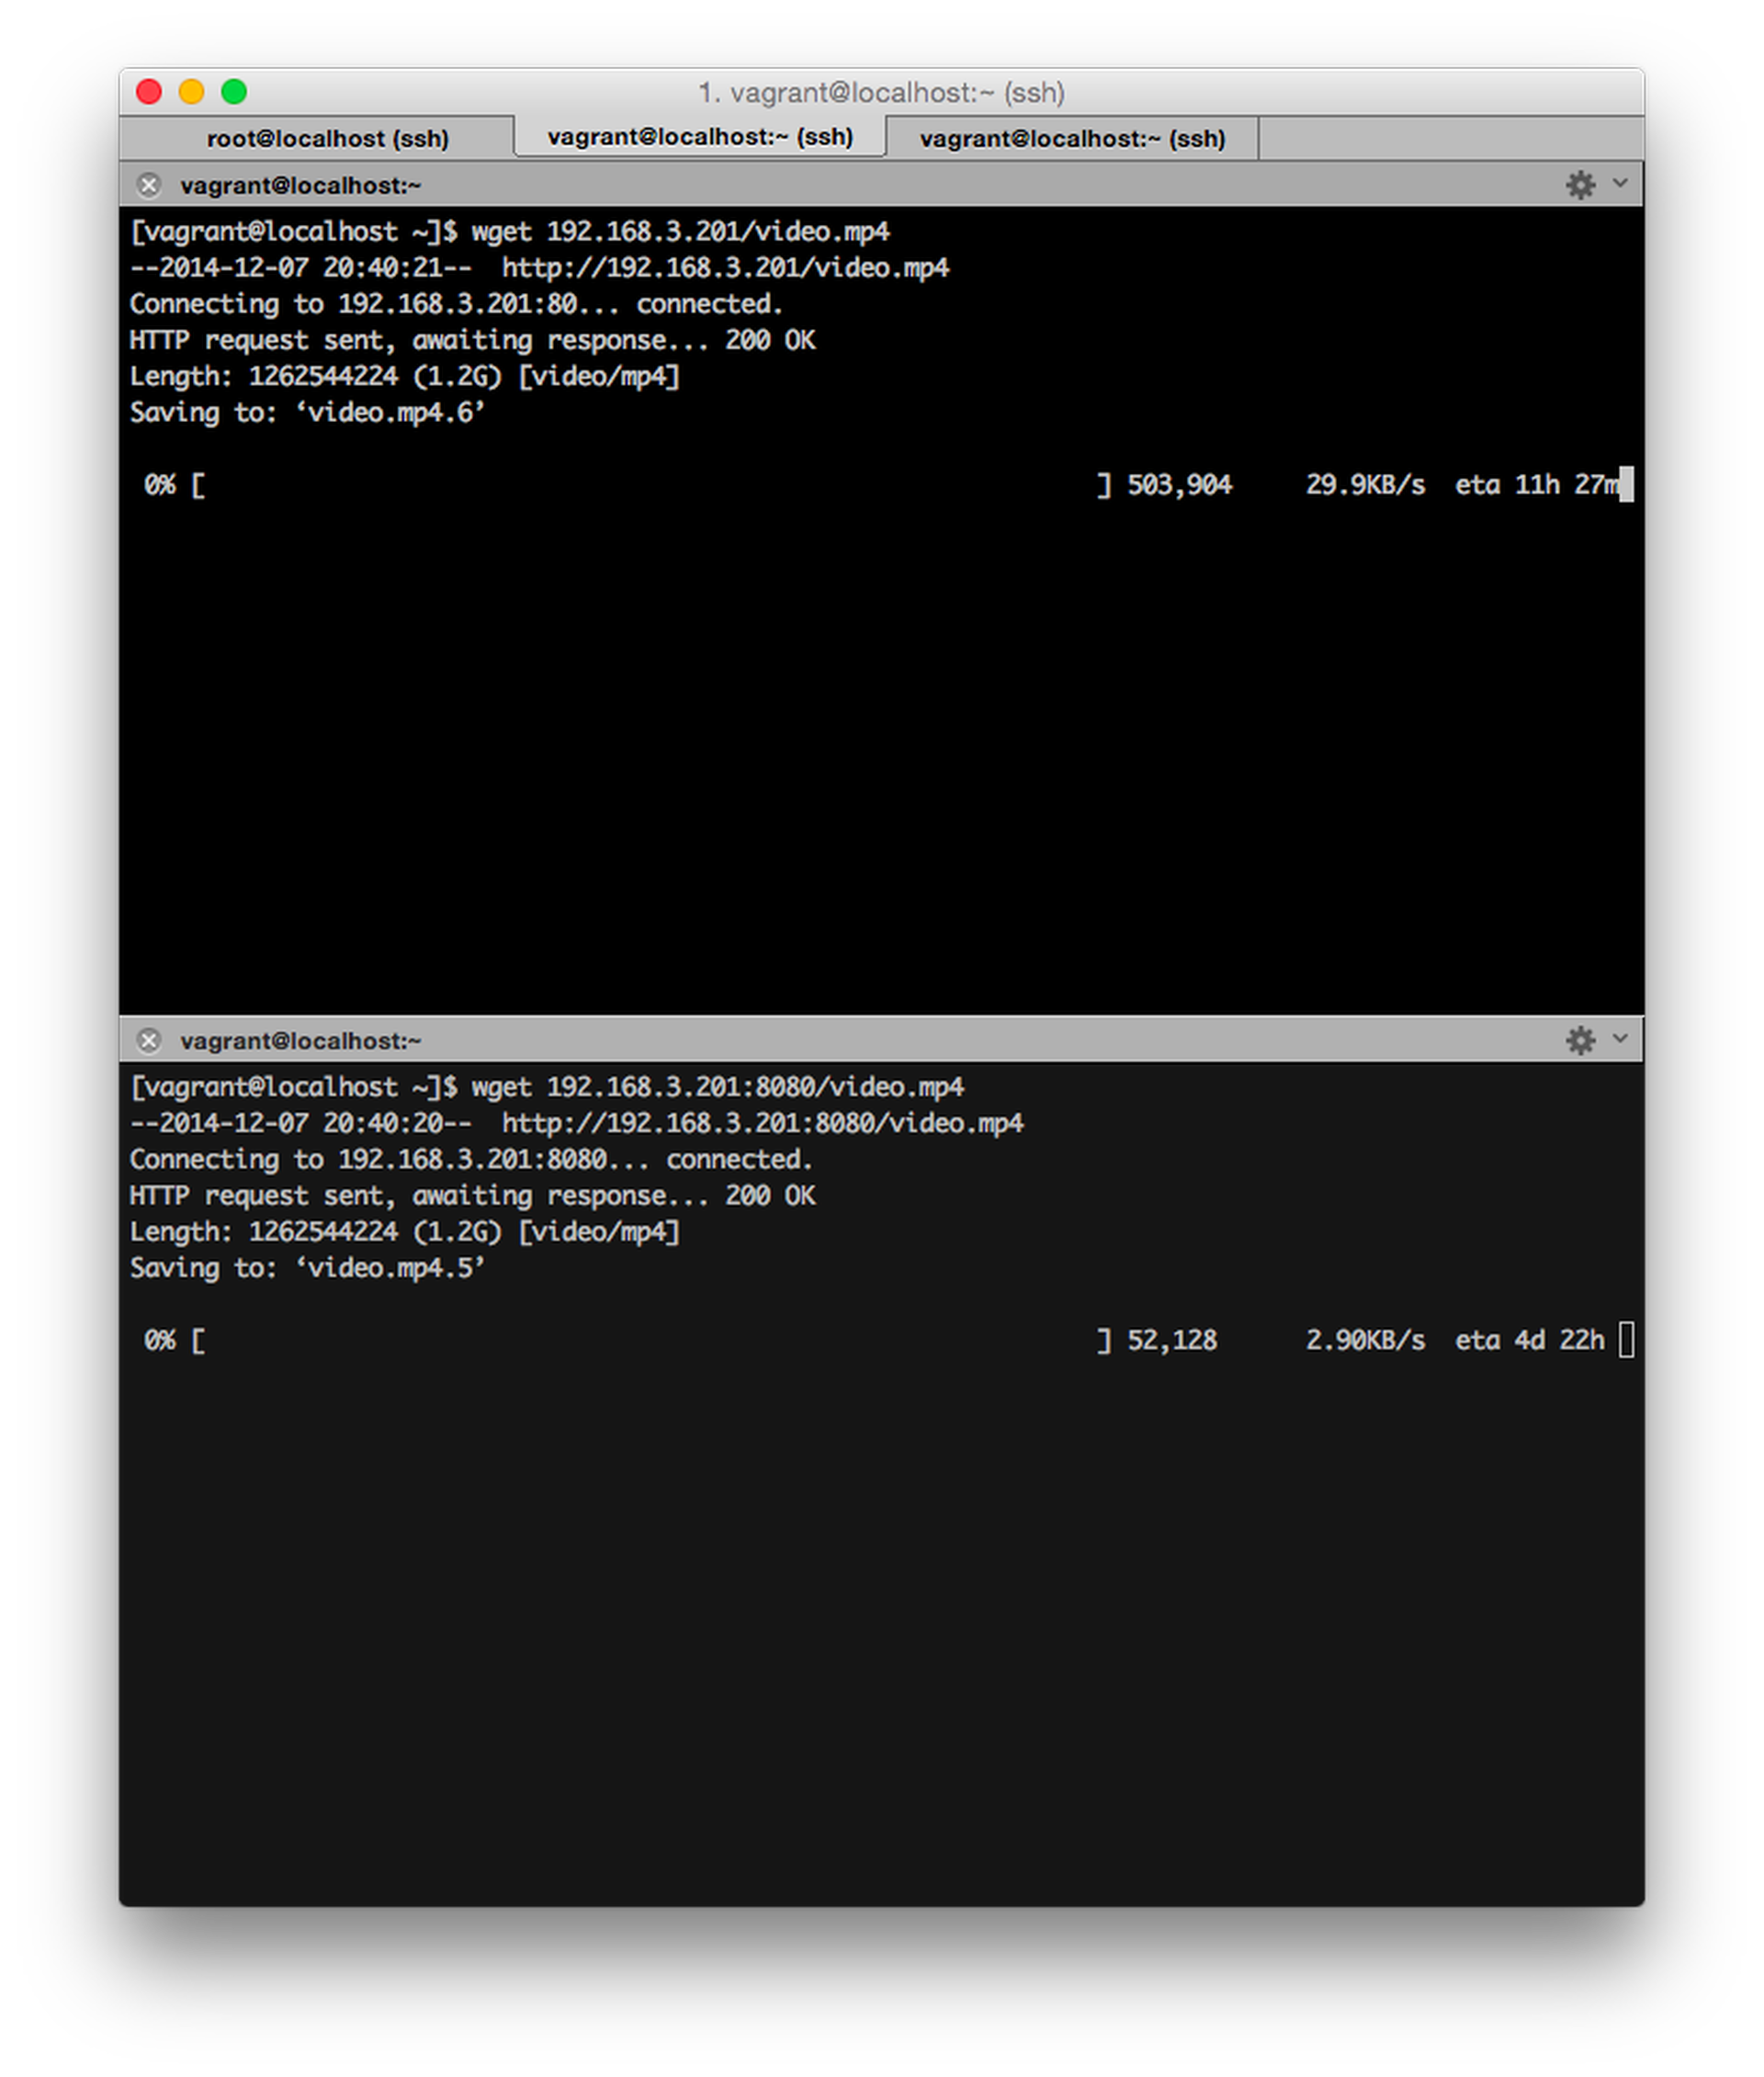The width and height of the screenshot is (1764, 2077).
Task: Open the session settings gear in the bottom pane
Action: pos(1582,1040)
